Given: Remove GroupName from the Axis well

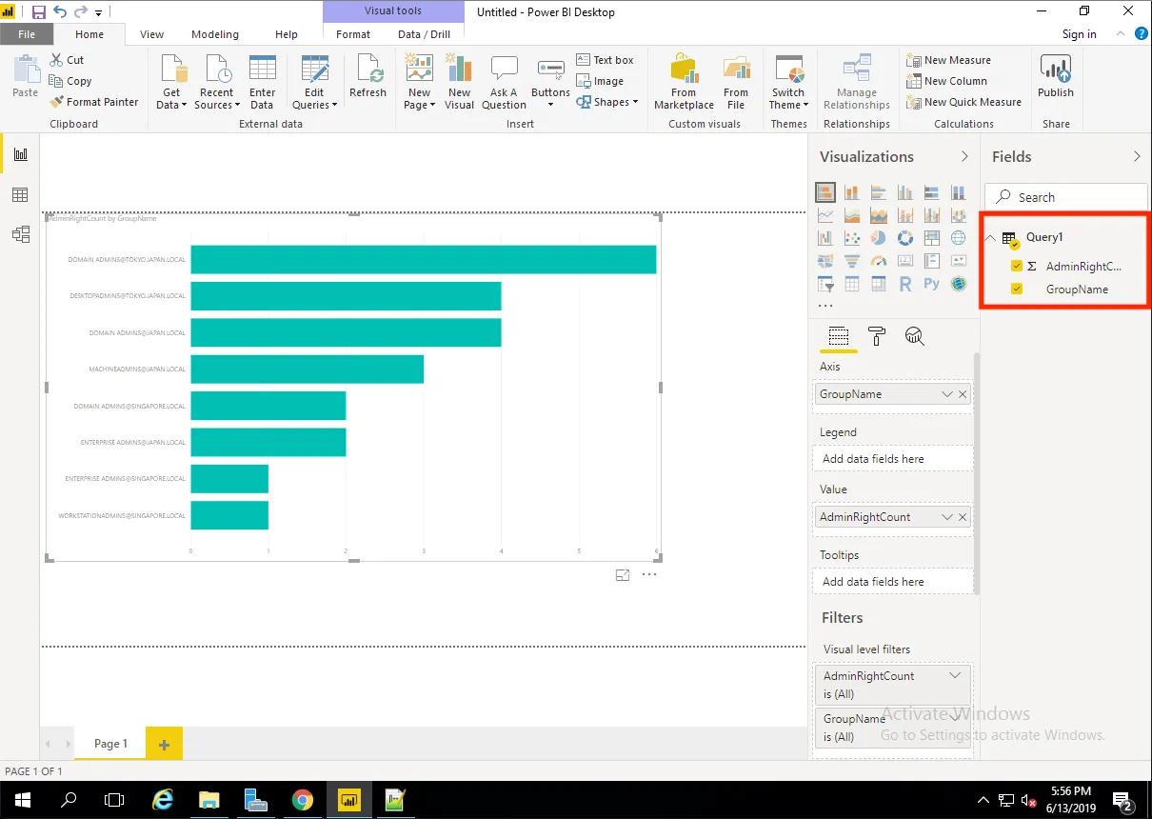Looking at the screenshot, I should point(963,394).
